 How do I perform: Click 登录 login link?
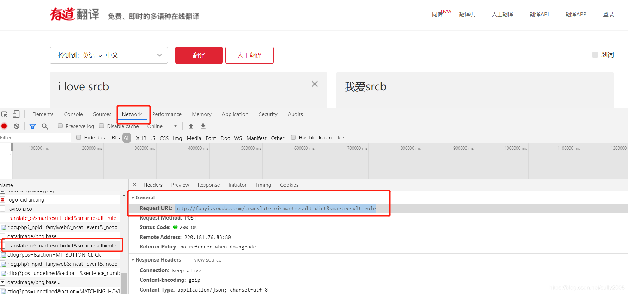pyautogui.click(x=608, y=14)
